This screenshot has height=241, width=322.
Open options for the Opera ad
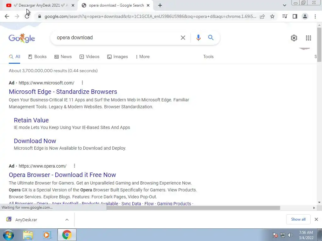point(75,166)
